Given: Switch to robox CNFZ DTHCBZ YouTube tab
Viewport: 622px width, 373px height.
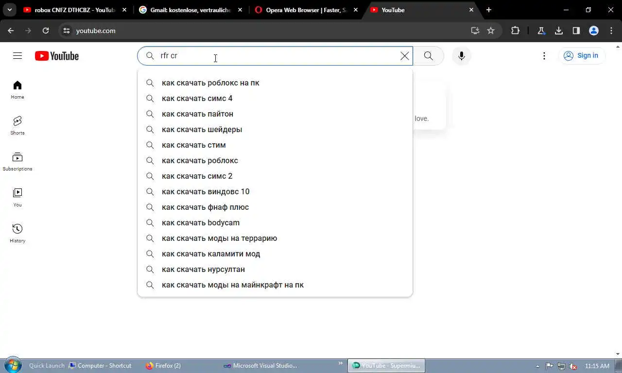Looking at the screenshot, I should tap(74, 10).
